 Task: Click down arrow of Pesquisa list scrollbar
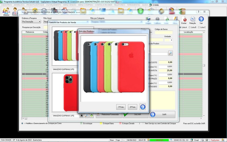tap(204, 116)
